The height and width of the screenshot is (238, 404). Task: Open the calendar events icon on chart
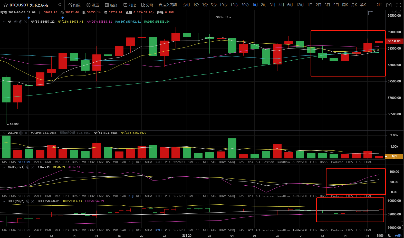coord(371,13)
